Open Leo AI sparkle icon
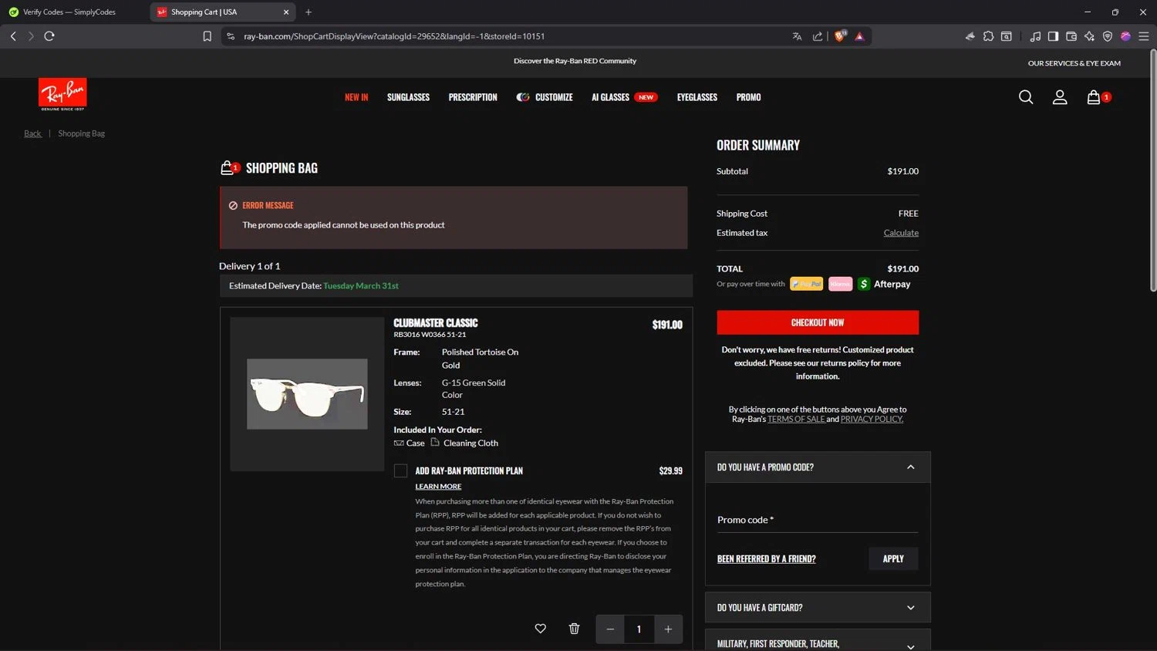This screenshot has width=1157, height=651. [x=1089, y=36]
